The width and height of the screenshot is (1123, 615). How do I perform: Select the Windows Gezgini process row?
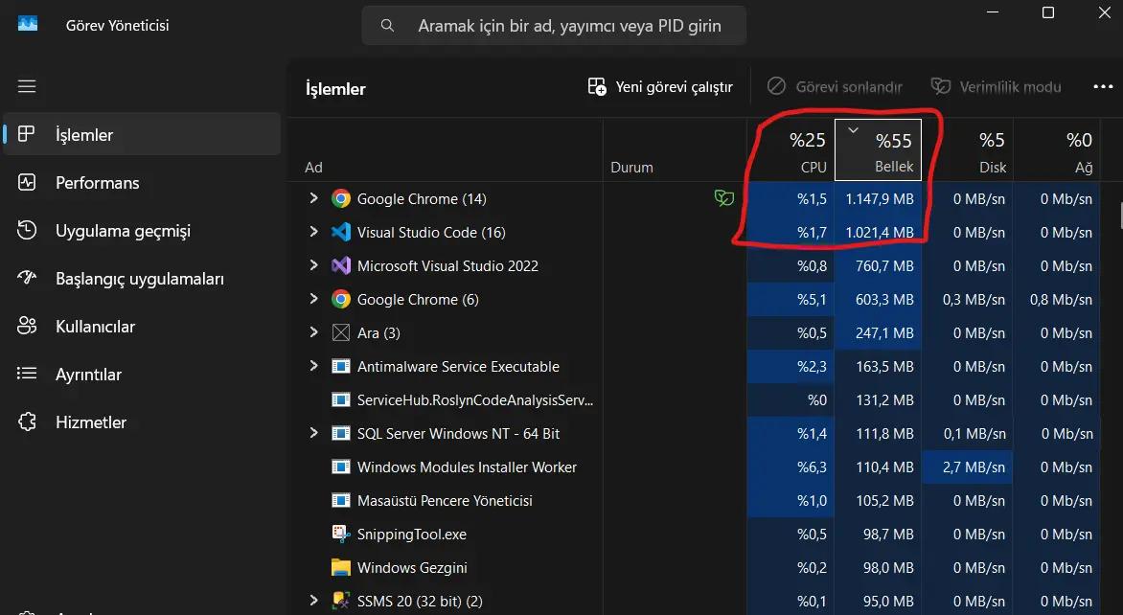(x=694, y=568)
